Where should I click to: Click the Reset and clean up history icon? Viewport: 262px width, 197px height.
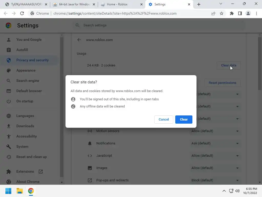point(9,157)
